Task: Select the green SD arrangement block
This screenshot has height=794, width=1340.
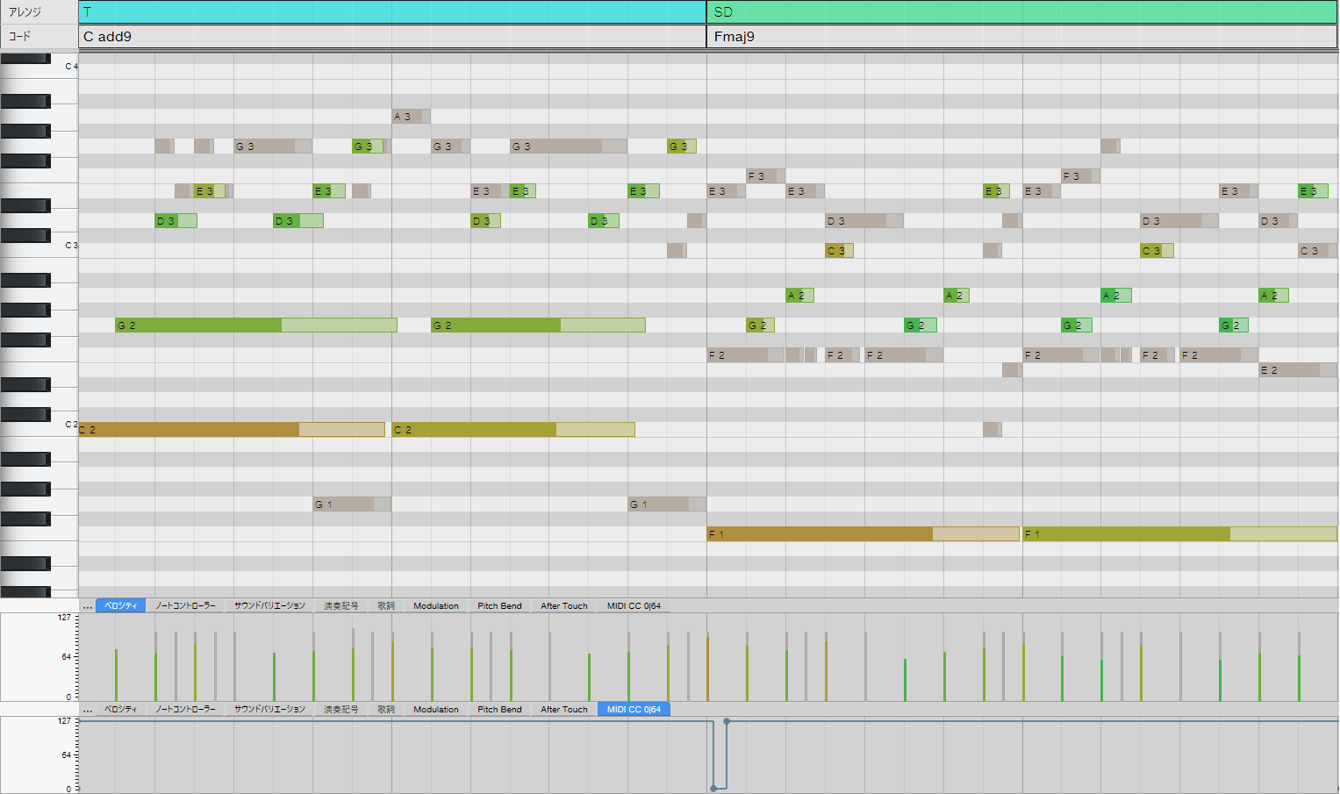Action: 1022,11
